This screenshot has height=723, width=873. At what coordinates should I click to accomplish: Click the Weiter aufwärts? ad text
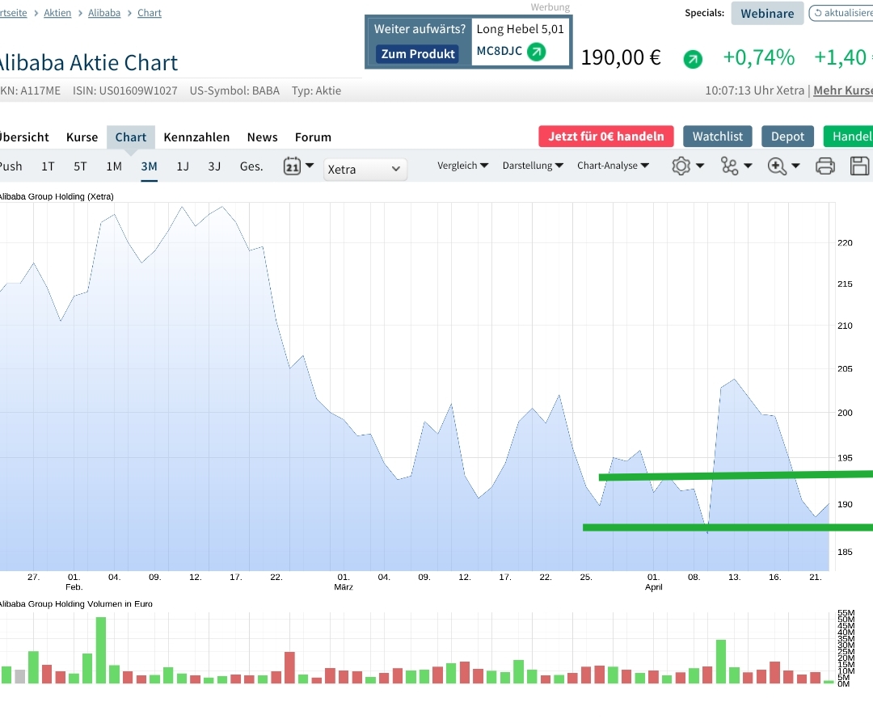tap(420, 29)
